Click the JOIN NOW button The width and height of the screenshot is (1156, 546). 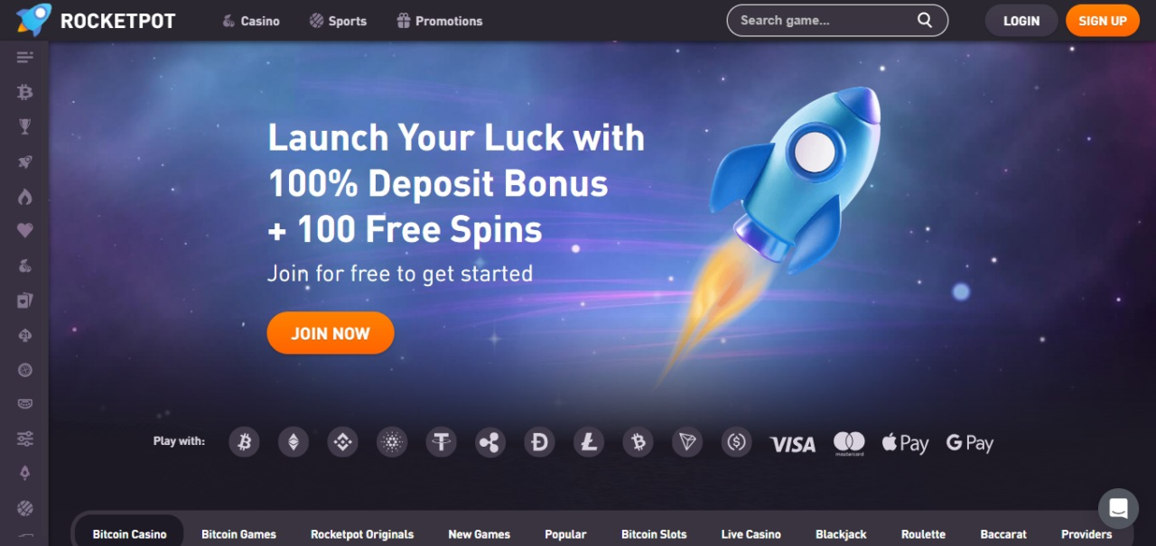(331, 333)
